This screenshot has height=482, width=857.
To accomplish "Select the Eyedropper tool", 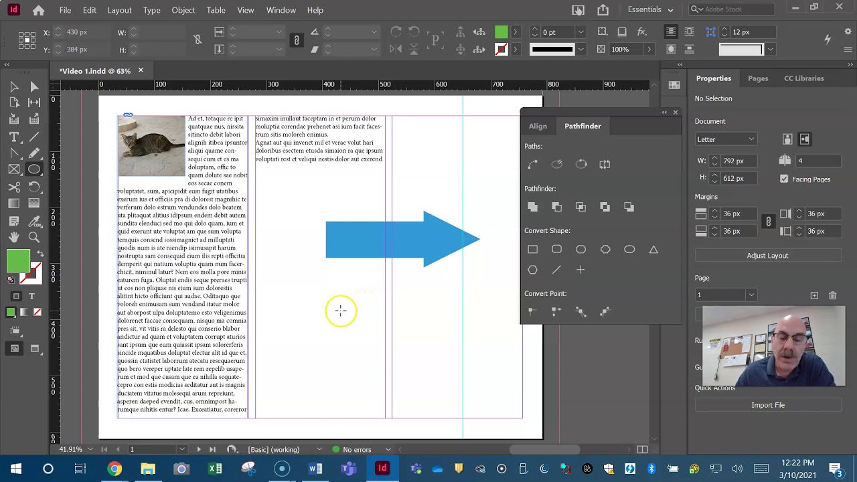I will pos(34,220).
